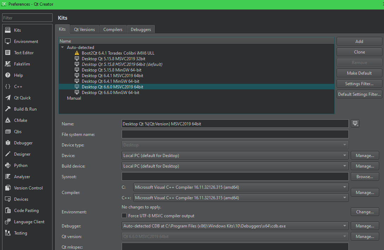This screenshot has width=384, height=250.
Task: Open the Qt version dropdown
Action: [235, 236]
